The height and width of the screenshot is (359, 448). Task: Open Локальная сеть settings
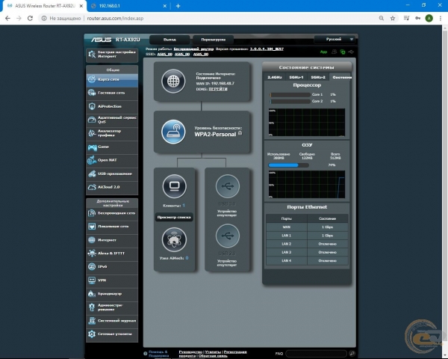[x=112, y=227]
